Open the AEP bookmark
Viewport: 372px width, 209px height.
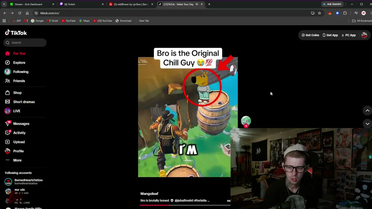pyautogui.click(x=17, y=21)
